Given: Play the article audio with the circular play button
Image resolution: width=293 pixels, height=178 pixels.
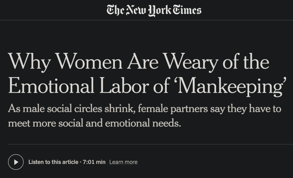Looking at the screenshot, I should pyautogui.click(x=16, y=162).
